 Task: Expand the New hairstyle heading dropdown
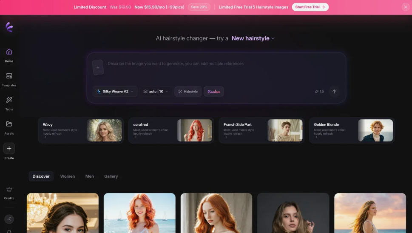(253, 38)
